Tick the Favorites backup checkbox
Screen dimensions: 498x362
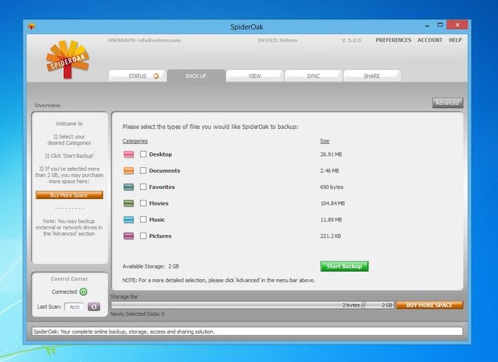click(x=143, y=186)
